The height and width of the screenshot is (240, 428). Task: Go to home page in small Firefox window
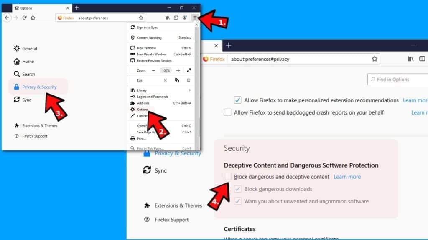[33, 17]
